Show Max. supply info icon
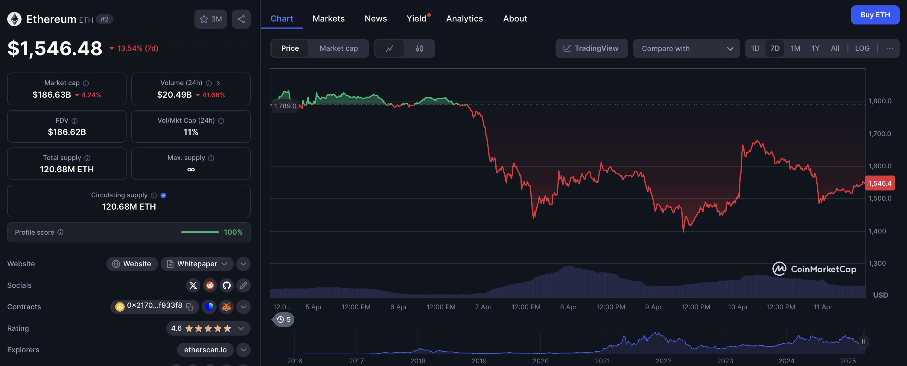 (x=211, y=158)
